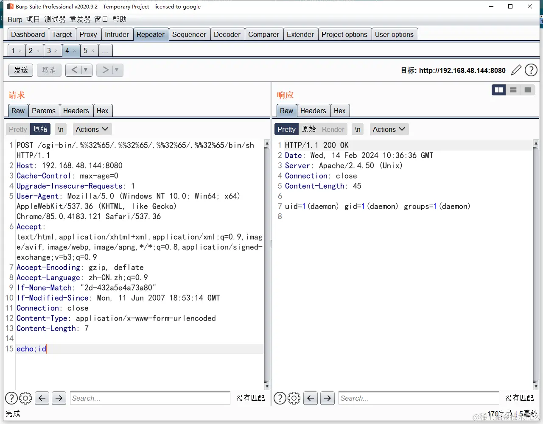
Task: Close Repeater tab 3
Action: point(56,51)
